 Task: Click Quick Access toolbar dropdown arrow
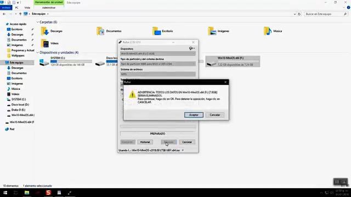[x=18, y=2]
